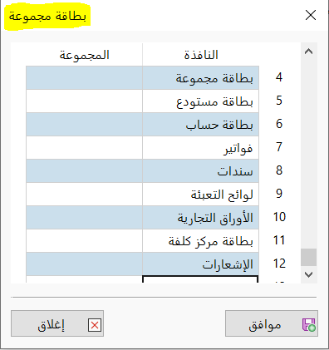329x350 pixels.
Task: Click the save icon on موافق button
Action: (x=308, y=324)
